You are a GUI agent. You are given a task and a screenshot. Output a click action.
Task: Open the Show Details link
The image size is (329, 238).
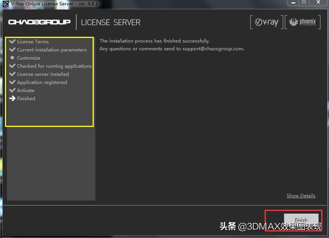tap(301, 196)
